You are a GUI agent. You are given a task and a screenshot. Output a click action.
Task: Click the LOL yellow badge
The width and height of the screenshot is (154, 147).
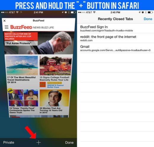[x=10, y=91]
